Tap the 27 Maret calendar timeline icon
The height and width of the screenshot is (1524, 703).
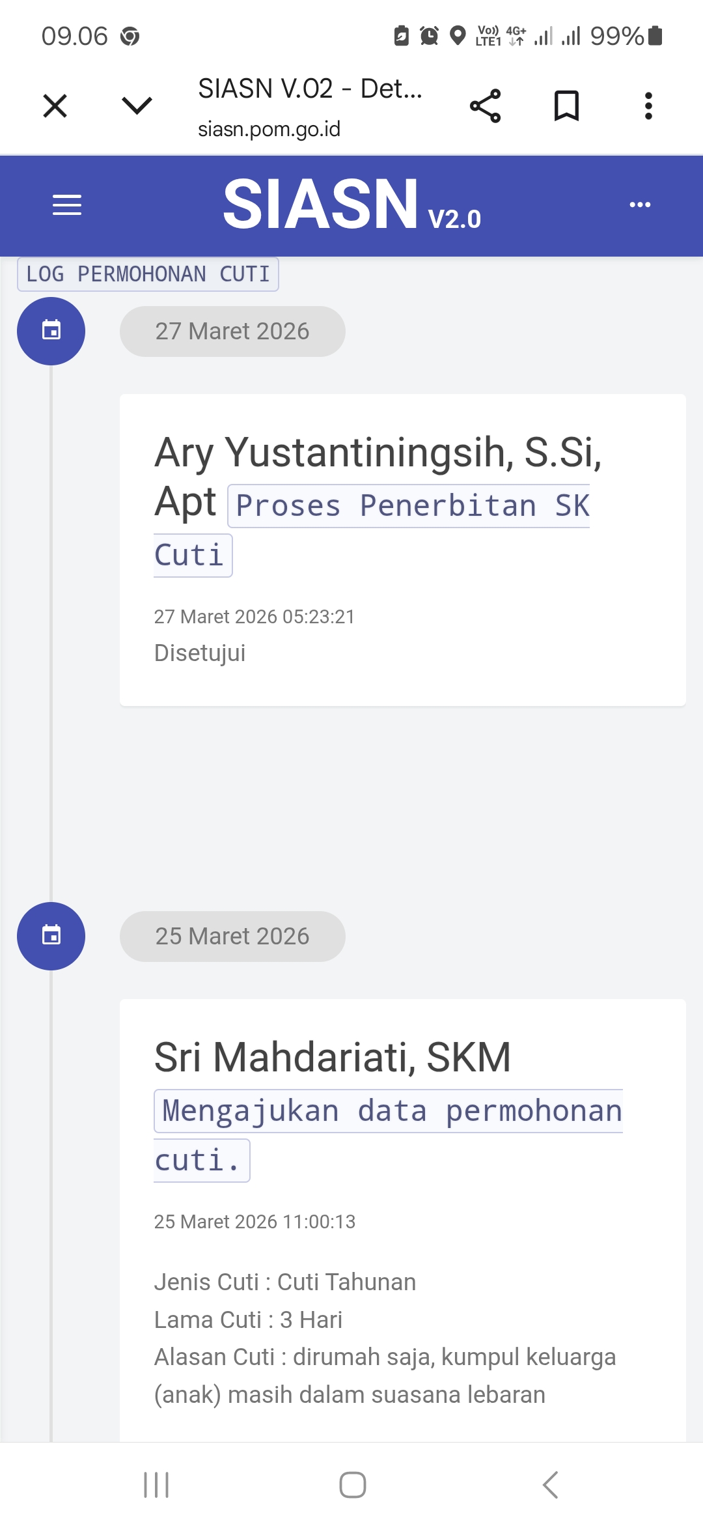[x=51, y=331]
